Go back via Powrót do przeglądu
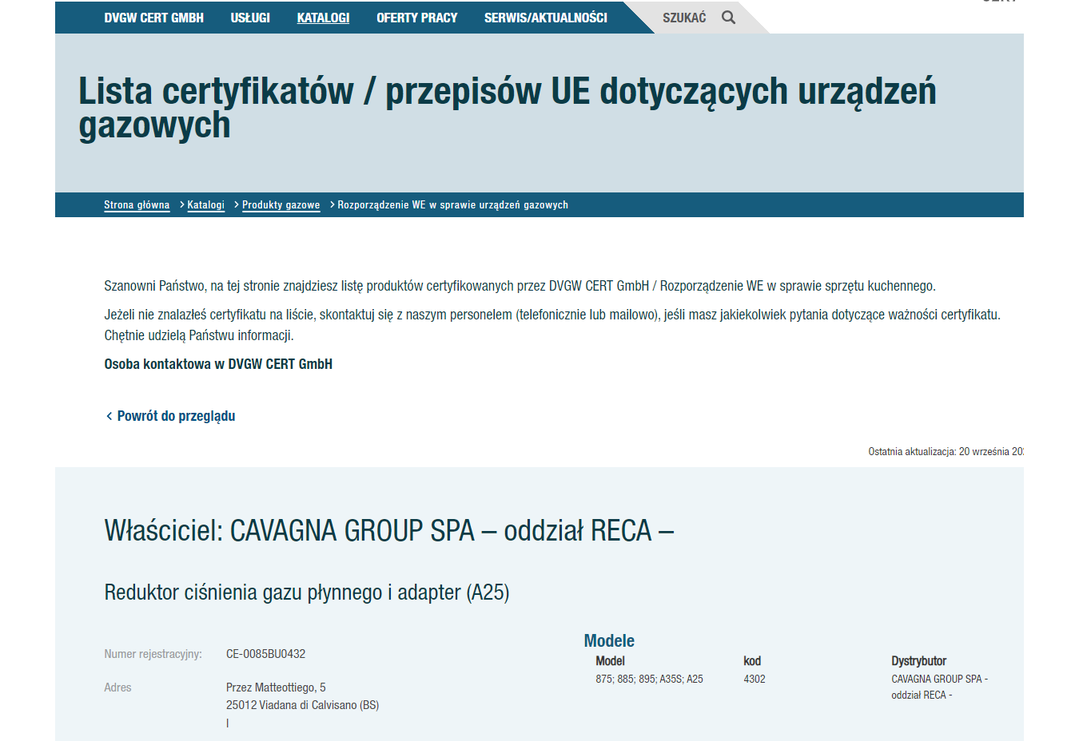The width and height of the screenshot is (1079, 741). (x=176, y=416)
